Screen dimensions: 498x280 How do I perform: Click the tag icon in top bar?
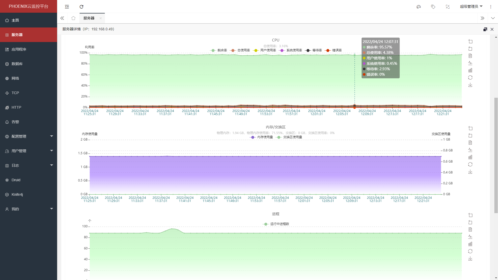(x=433, y=7)
